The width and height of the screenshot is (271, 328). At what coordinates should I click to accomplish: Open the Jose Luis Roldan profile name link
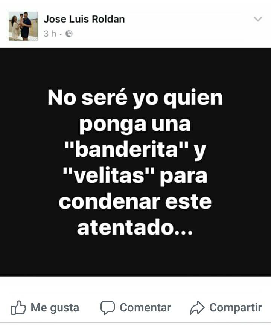point(84,19)
